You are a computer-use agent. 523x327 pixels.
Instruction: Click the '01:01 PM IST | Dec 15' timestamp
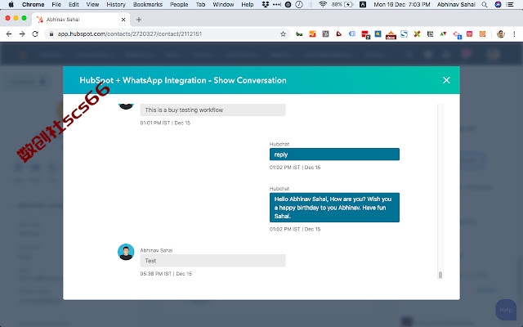[x=165, y=123]
